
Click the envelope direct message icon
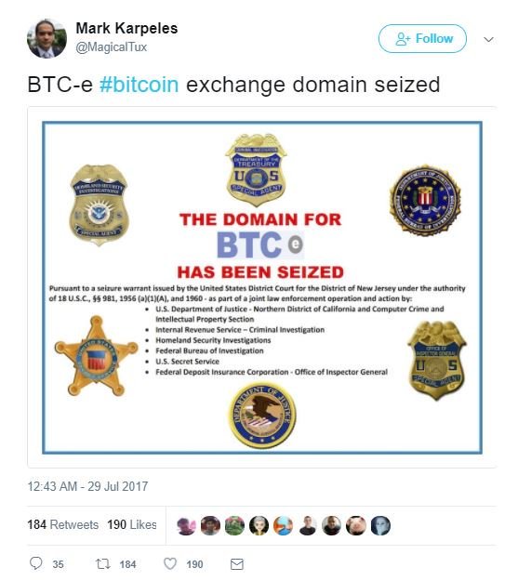(x=237, y=564)
